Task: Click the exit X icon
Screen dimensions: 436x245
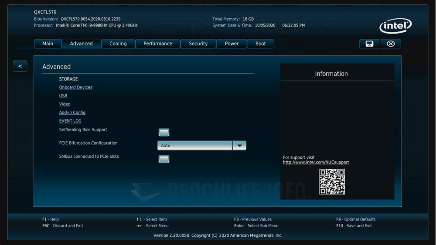Action: coord(391,44)
